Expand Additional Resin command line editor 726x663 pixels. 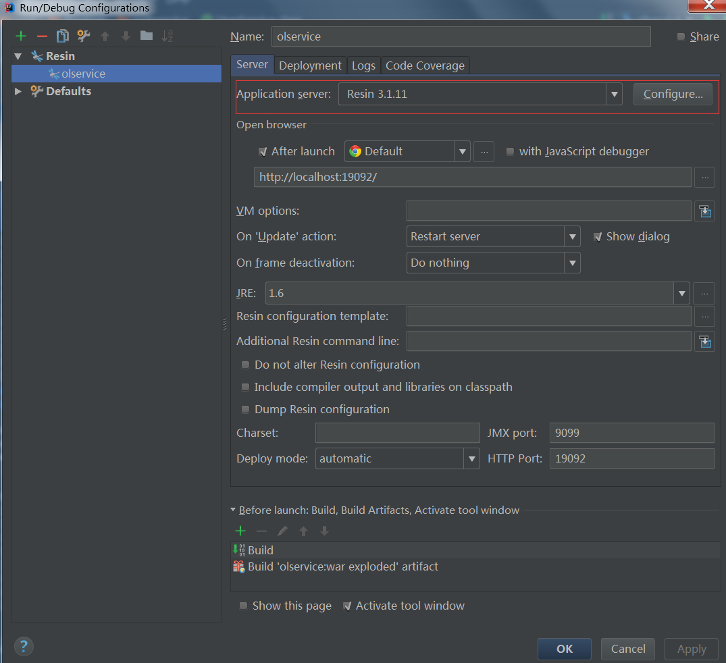[x=704, y=342]
